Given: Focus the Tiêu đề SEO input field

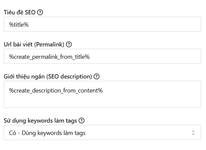Looking at the screenshot, I should [x=102, y=24].
